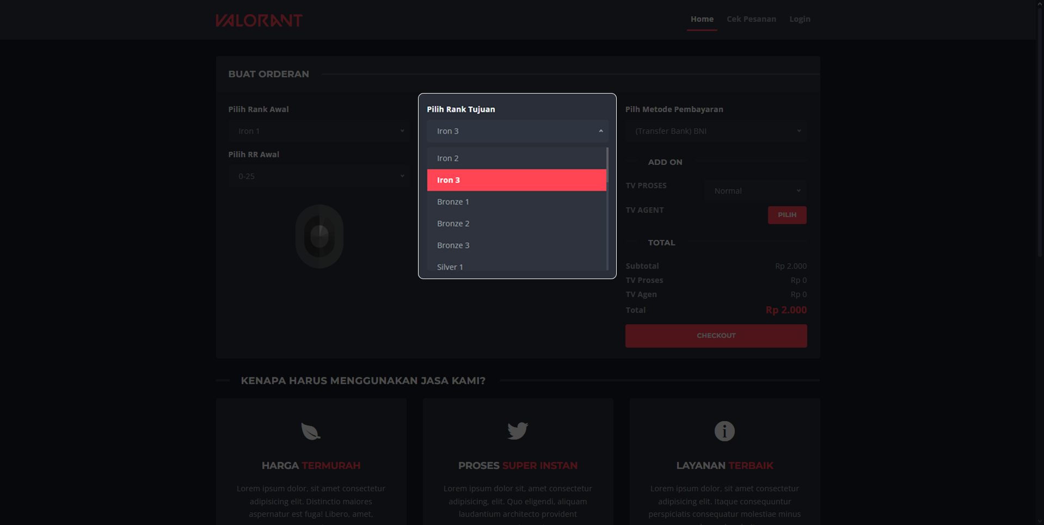The height and width of the screenshot is (525, 1044).
Task: Click the Twitter bird icon above Proses Super Instan
Action: pos(518,431)
